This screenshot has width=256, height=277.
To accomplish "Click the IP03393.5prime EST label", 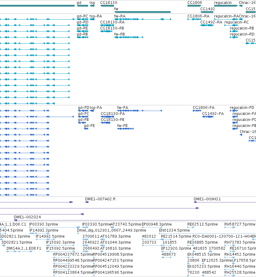I will click(x=97, y=224).
